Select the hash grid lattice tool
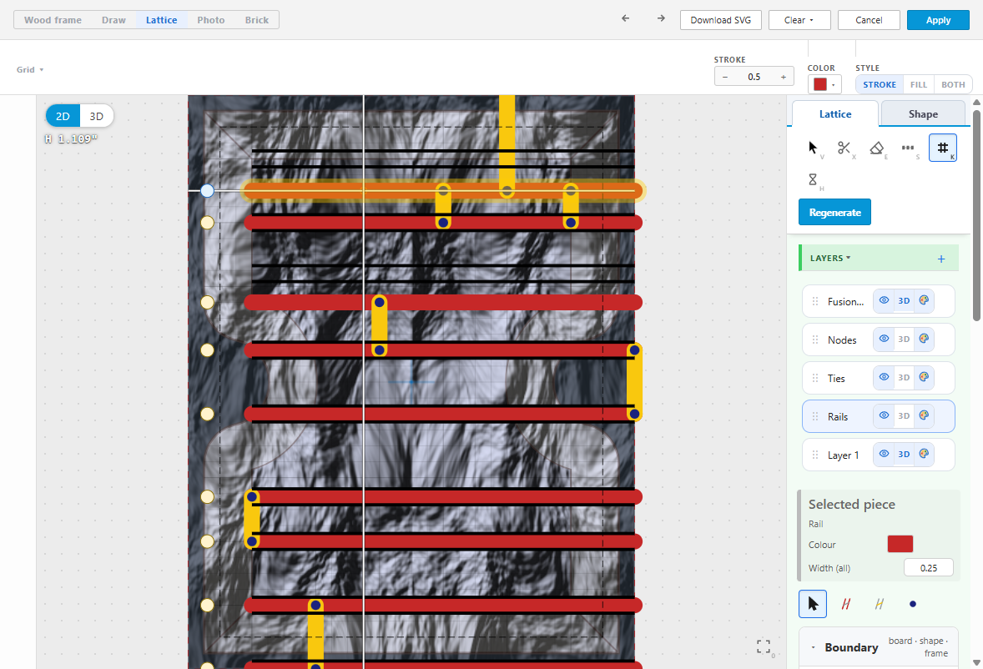 pos(942,148)
